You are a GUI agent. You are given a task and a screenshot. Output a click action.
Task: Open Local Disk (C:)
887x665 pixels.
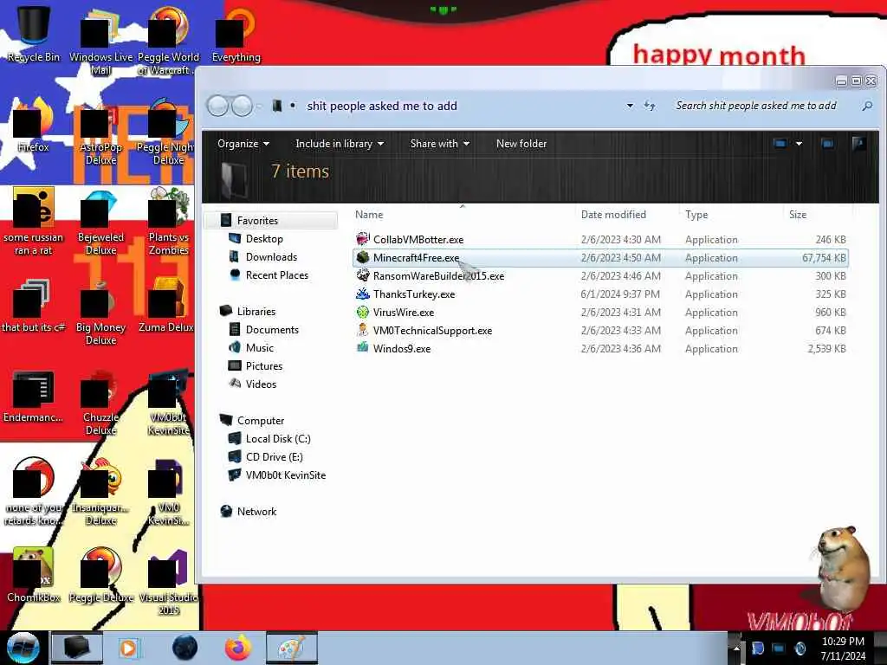point(278,439)
